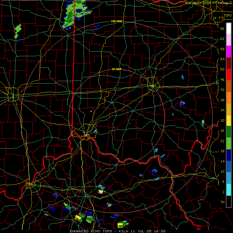Click the 66 scale label
This screenshot has width=233, height=233.
click(x=222, y=28)
